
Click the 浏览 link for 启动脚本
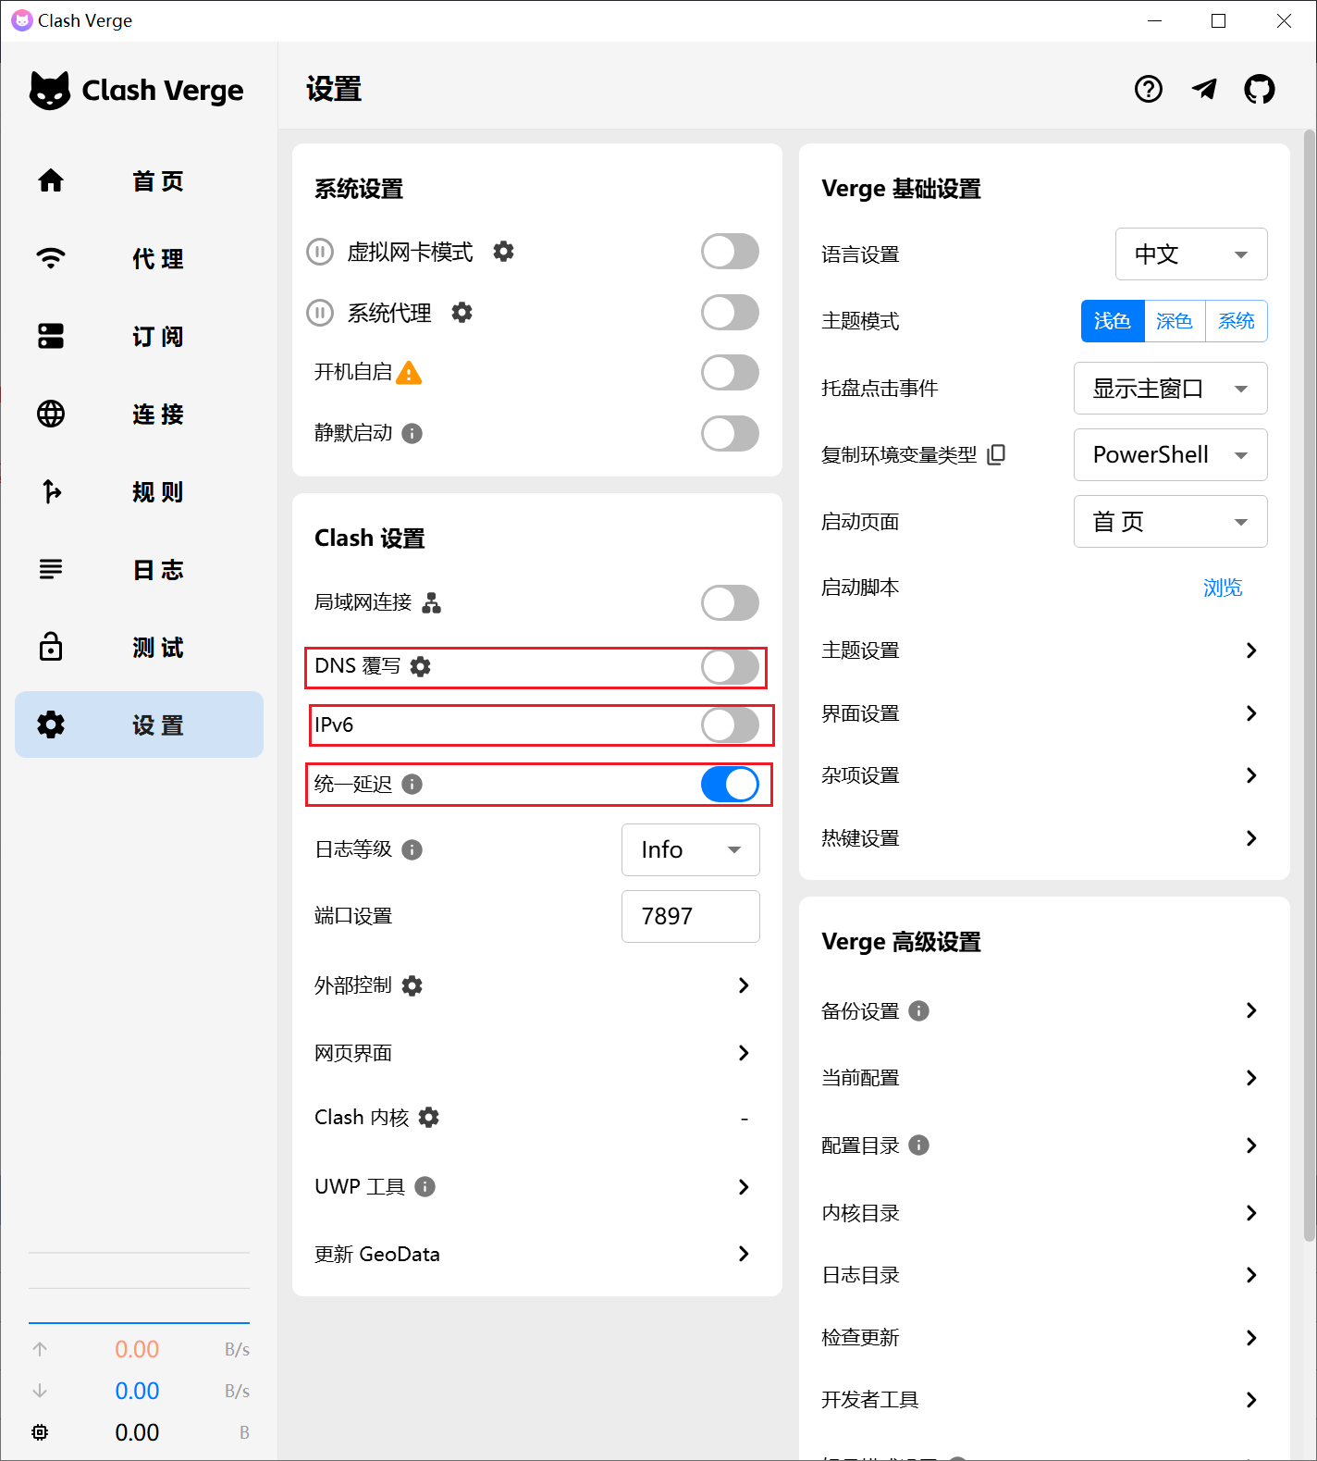click(x=1222, y=588)
